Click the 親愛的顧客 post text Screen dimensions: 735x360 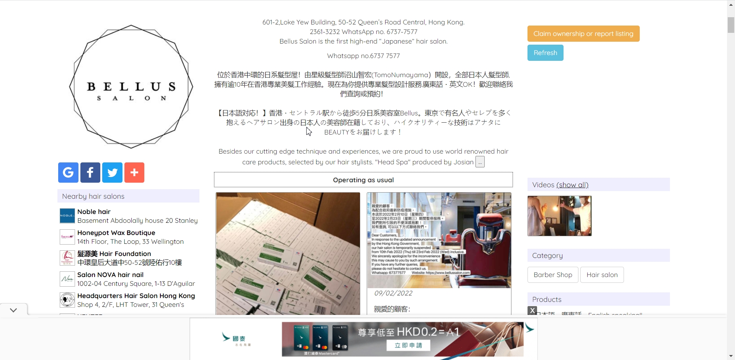tap(392, 309)
